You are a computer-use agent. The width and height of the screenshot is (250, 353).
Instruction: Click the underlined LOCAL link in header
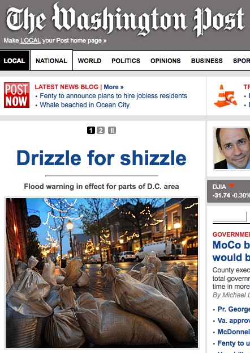pyautogui.click(x=31, y=40)
